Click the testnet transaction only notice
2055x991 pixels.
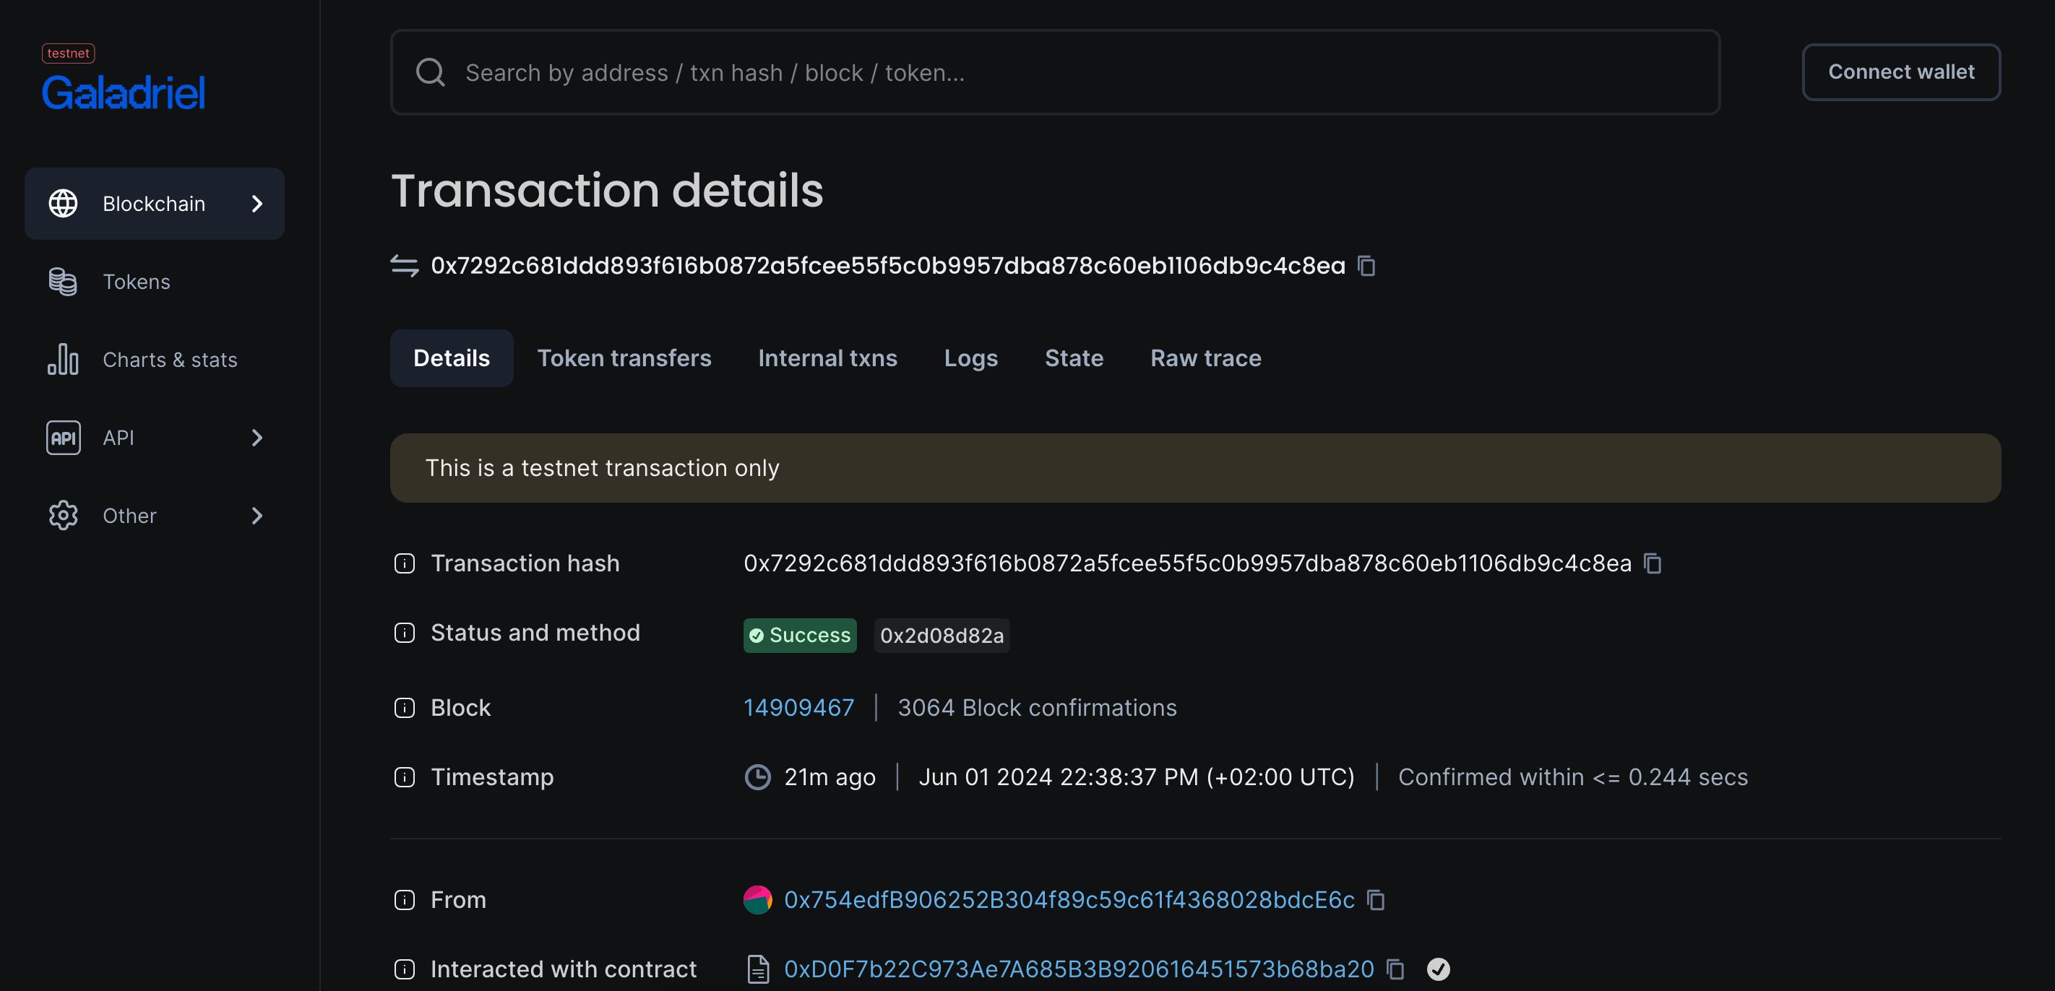1195,468
